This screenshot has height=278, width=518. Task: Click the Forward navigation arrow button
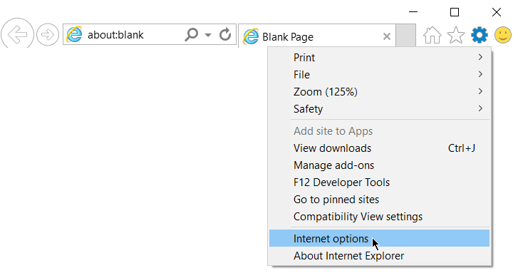[48, 34]
